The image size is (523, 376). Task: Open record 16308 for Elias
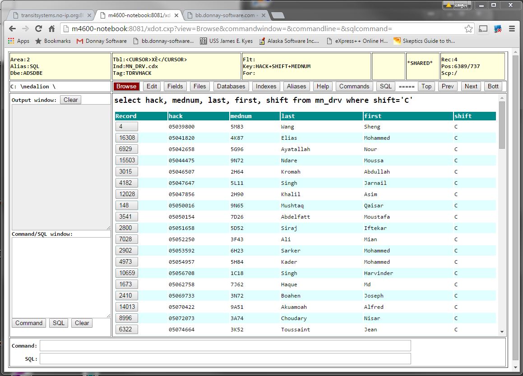point(127,138)
